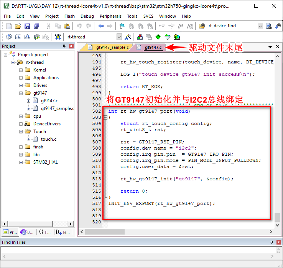This screenshot has width=283, height=268.
Task: Open the rt_device_find search dropdown
Action: point(260,26)
